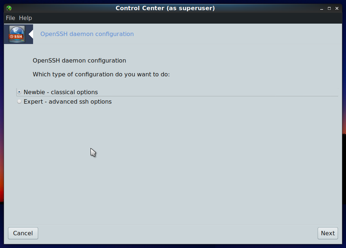
Task: Click the SSH globe icon in header
Action: pos(17,34)
